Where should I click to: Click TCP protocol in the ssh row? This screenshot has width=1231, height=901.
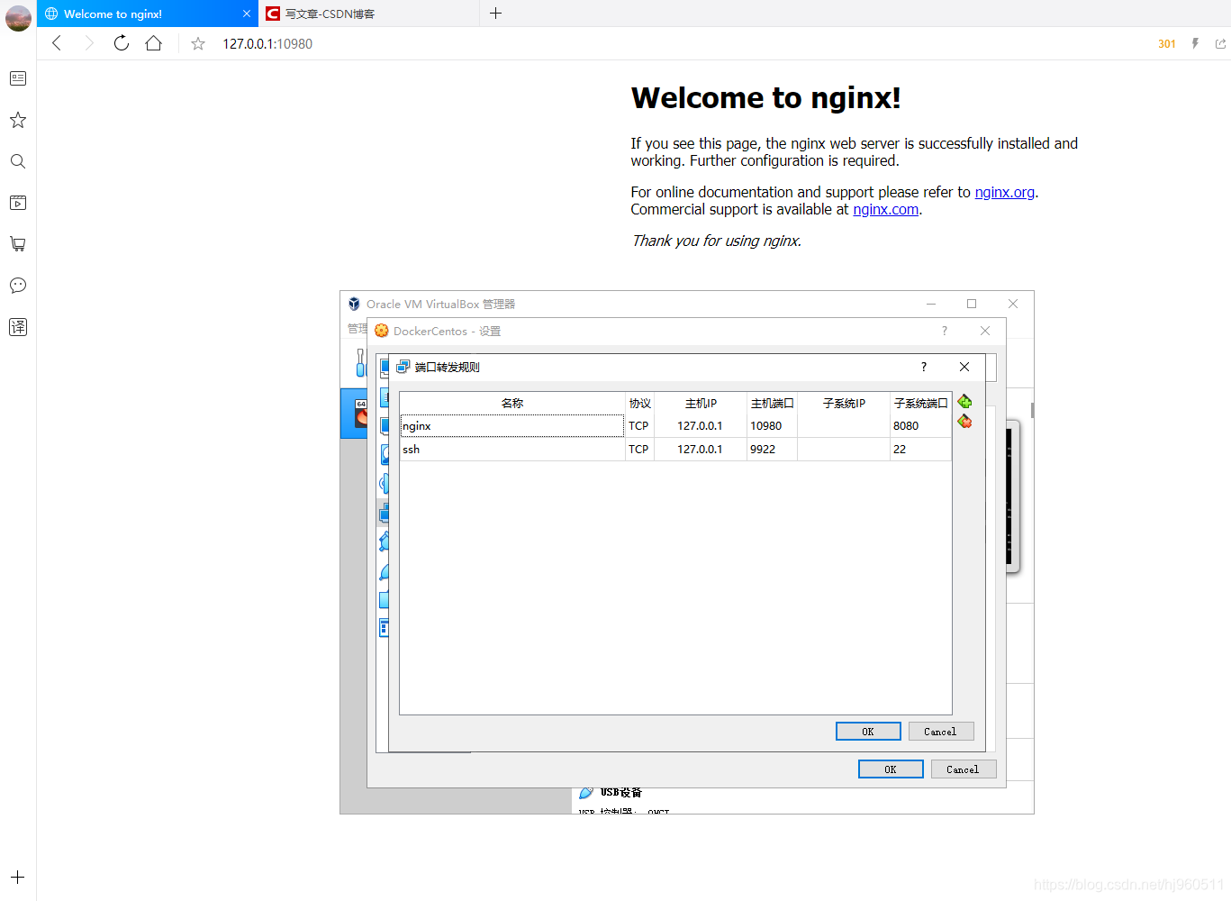click(639, 450)
